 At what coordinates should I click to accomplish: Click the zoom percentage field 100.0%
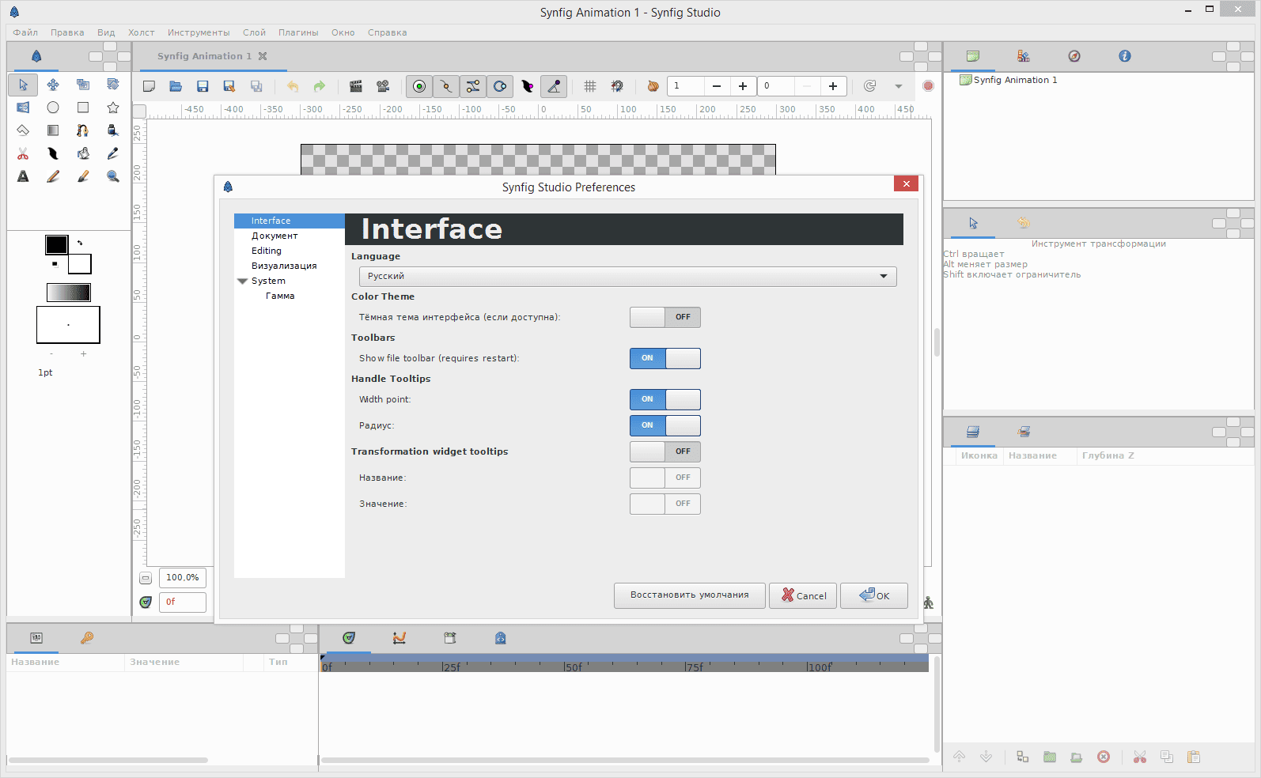(x=183, y=578)
